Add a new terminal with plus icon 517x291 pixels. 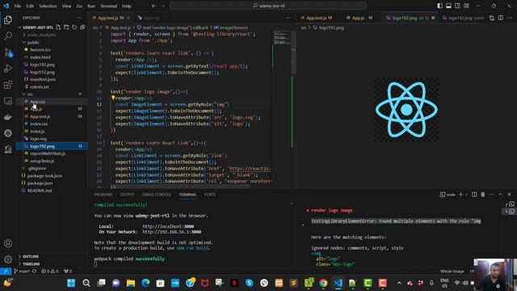(461, 194)
